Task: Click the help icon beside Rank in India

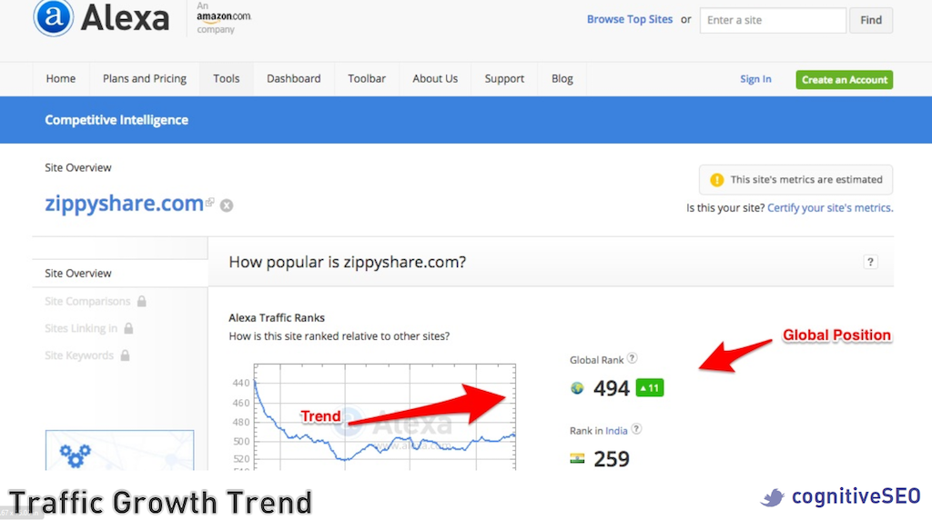Action: pyautogui.click(x=637, y=429)
